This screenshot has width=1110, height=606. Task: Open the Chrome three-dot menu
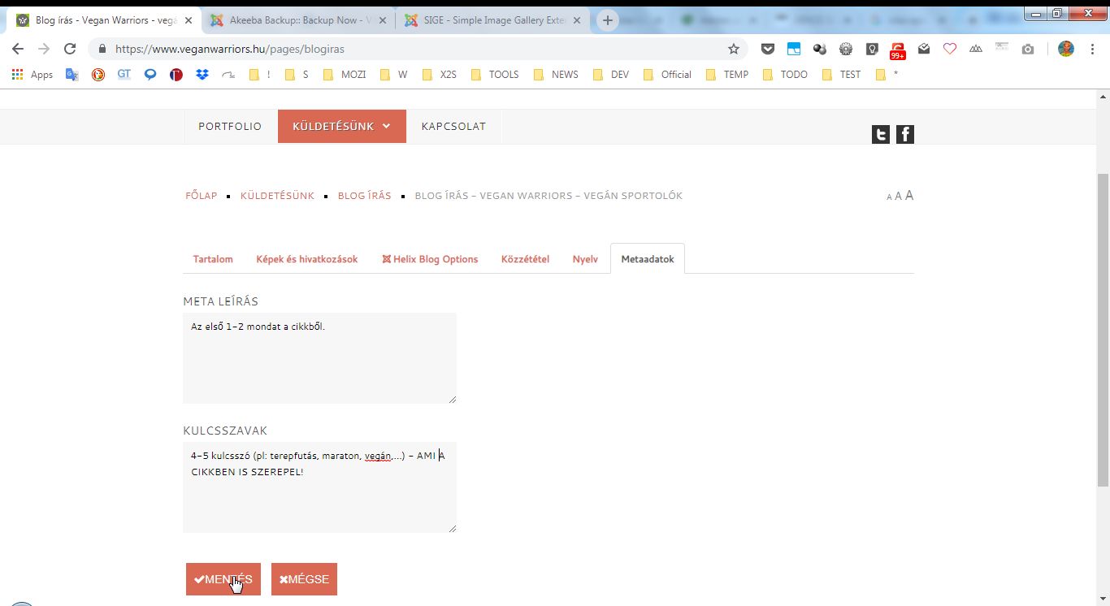click(x=1093, y=49)
